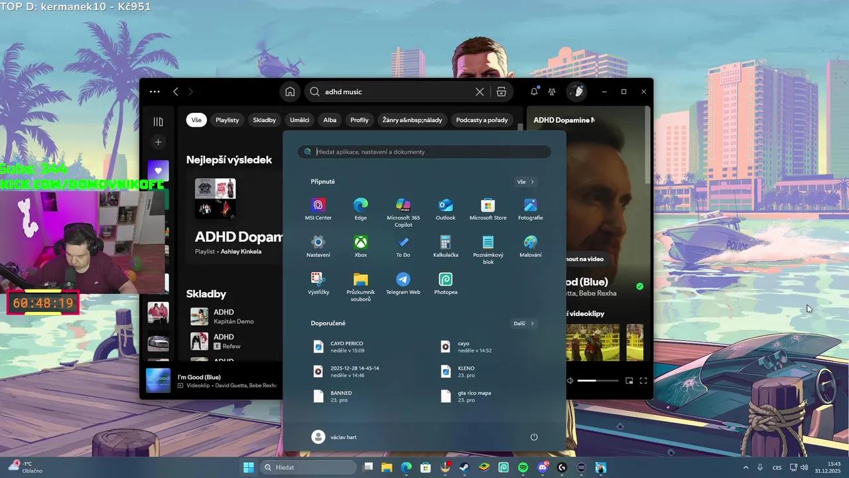Open Poznámkový blok notepad
The height and width of the screenshot is (478, 849).
coord(488,250)
